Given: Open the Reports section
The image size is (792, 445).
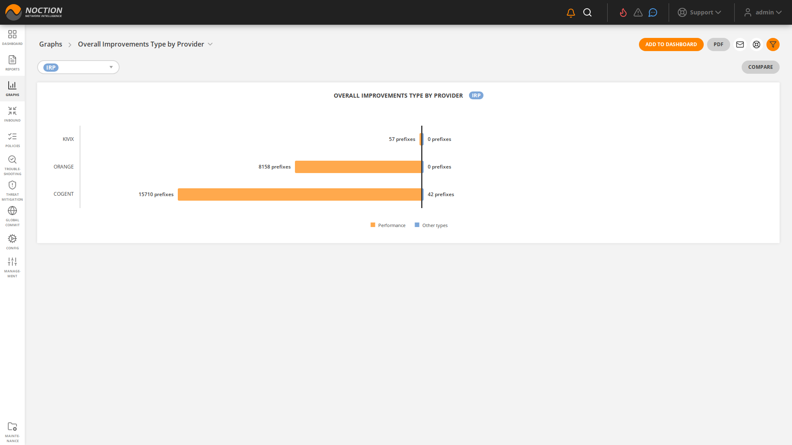Looking at the screenshot, I should tap(12, 63).
